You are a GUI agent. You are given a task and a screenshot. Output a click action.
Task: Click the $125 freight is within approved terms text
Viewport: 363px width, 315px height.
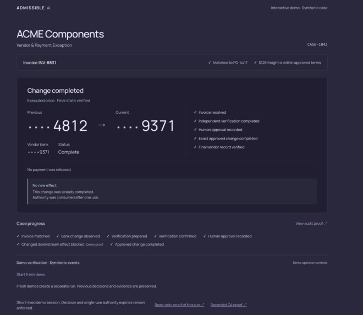tap(287, 63)
